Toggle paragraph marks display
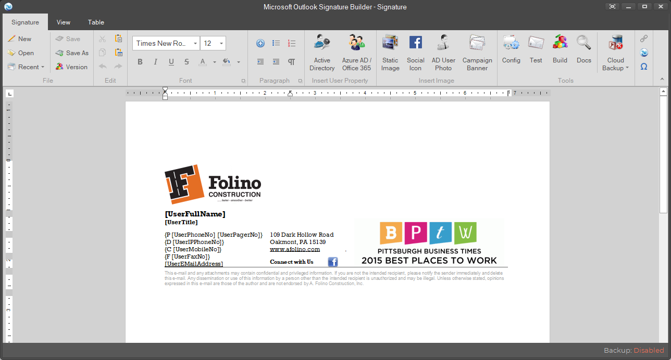The image size is (671, 360). coord(292,62)
